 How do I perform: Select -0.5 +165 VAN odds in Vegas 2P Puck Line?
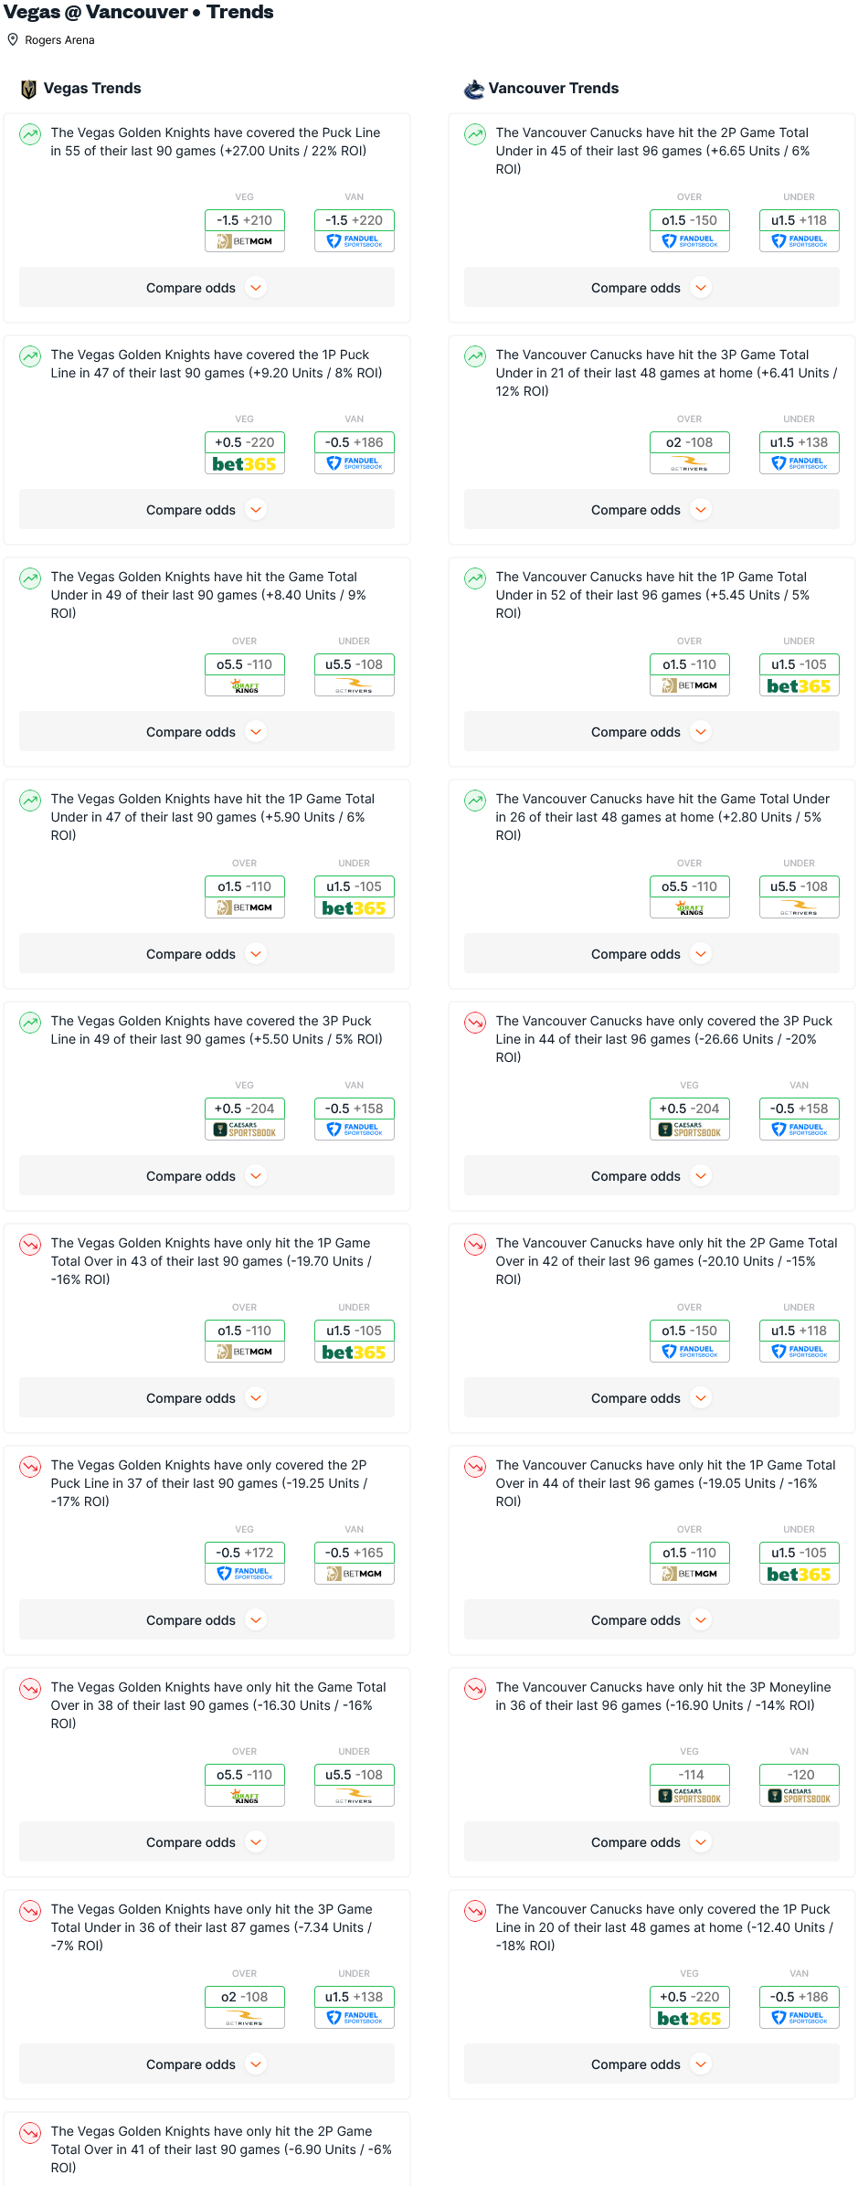pos(355,1553)
